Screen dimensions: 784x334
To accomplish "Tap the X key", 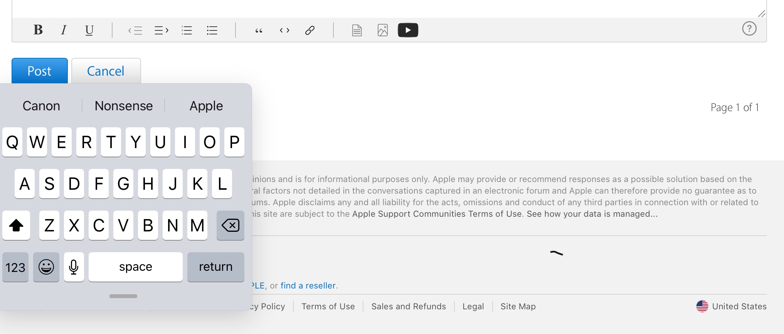I will 74,225.
